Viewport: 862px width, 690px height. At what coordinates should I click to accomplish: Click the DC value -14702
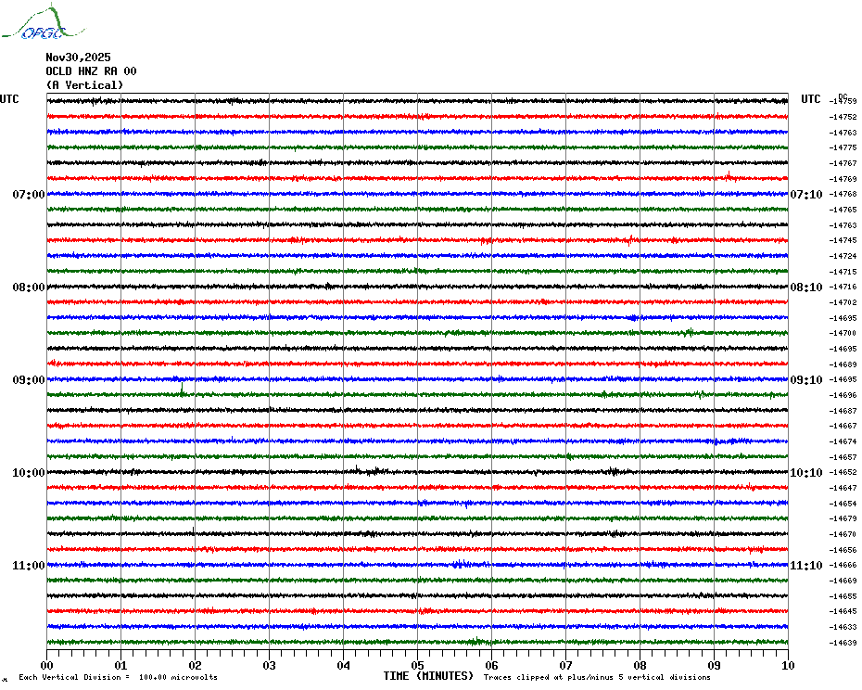coord(843,302)
